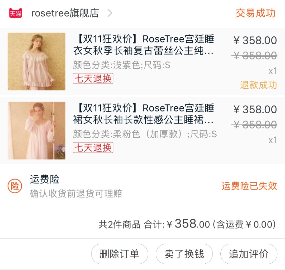Viewport: 285px width, 270px height.
Task: Open the RoseTree宫廷睡衣 product title
Action: (x=144, y=45)
